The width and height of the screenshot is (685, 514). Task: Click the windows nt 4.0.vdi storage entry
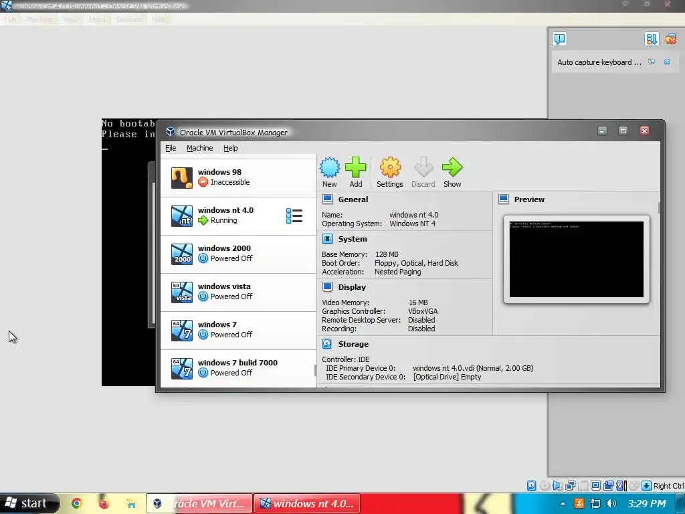[x=473, y=368]
